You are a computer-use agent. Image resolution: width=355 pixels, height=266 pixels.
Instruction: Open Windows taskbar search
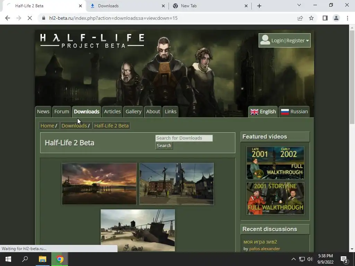pos(25,259)
